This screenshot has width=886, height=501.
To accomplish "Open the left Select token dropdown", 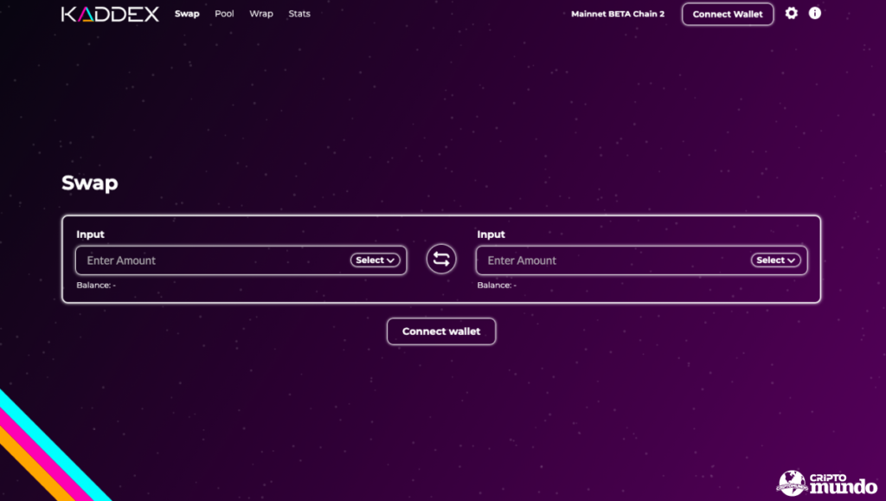I will tap(375, 260).
